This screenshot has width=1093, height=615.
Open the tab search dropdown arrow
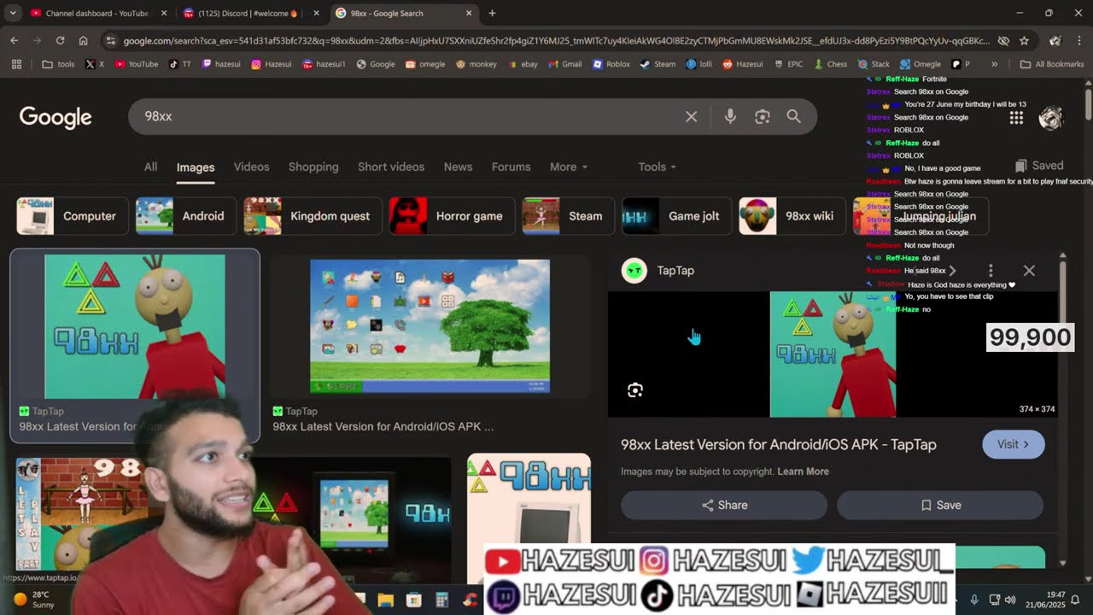[12, 13]
